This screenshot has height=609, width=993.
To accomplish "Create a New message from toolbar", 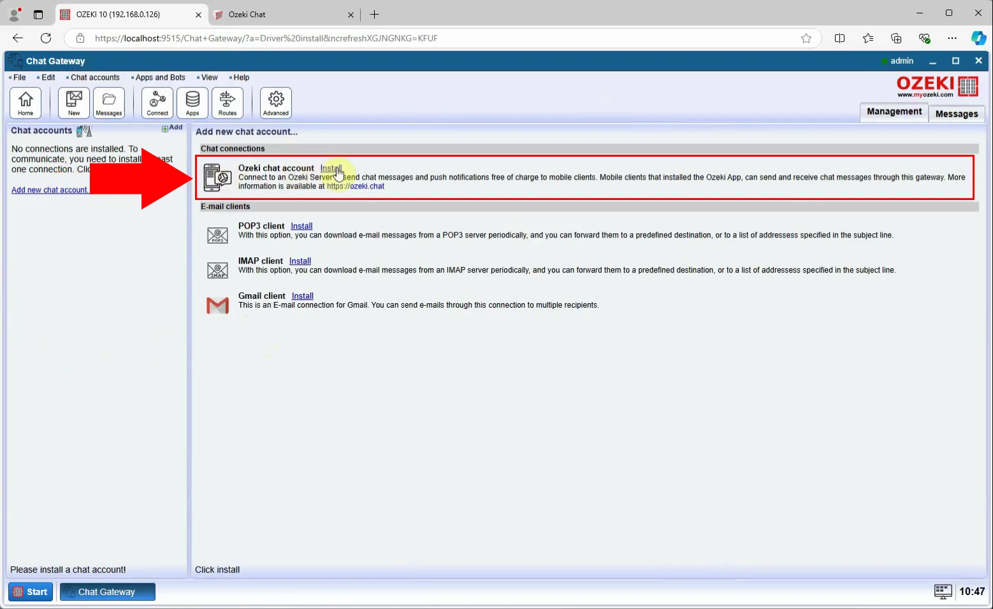I will click(74, 103).
